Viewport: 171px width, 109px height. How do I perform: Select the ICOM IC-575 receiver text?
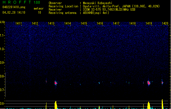tap(109, 10)
